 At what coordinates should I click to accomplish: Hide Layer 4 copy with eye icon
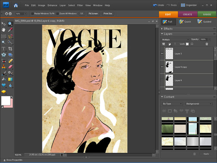pos(162,67)
